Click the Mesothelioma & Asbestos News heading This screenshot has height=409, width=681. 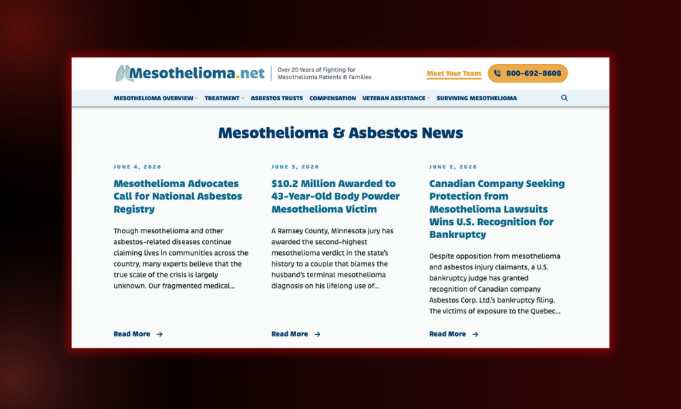coord(340,132)
